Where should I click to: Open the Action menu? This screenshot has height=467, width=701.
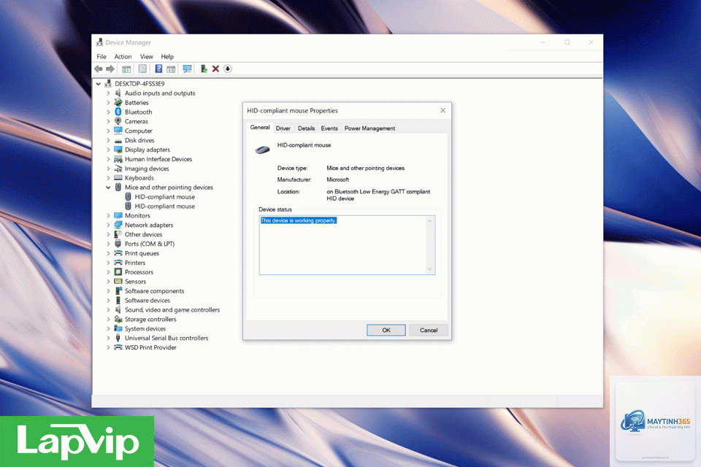[123, 57]
